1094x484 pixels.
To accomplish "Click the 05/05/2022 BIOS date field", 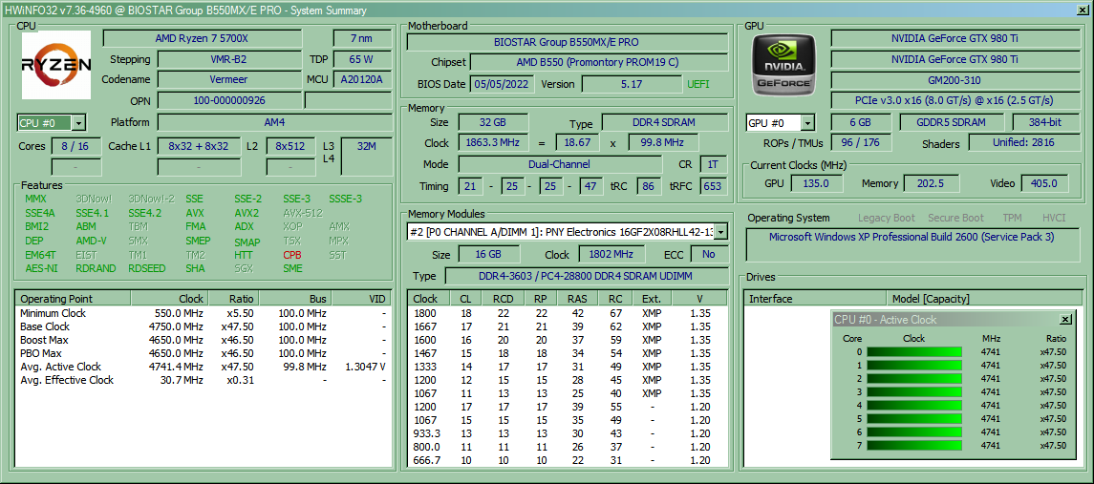I will pyautogui.click(x=503, y=84).
